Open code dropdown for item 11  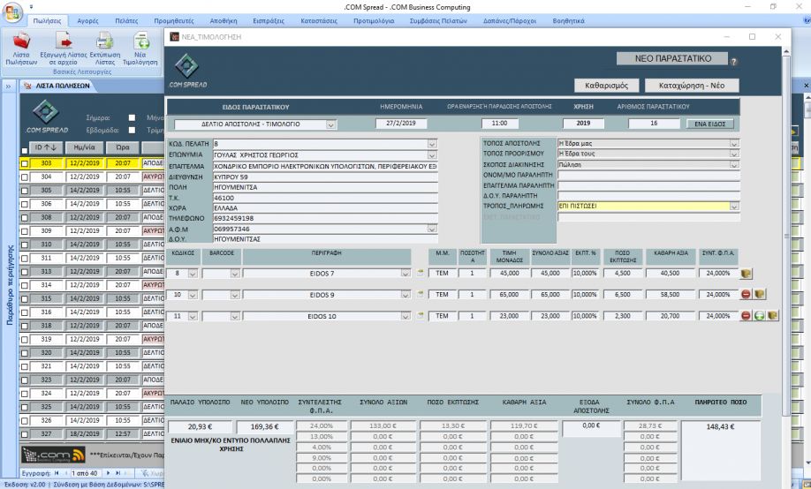pos(193,316)
